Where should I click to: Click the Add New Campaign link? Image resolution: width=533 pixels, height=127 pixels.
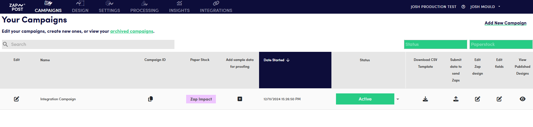pos(505,23)
